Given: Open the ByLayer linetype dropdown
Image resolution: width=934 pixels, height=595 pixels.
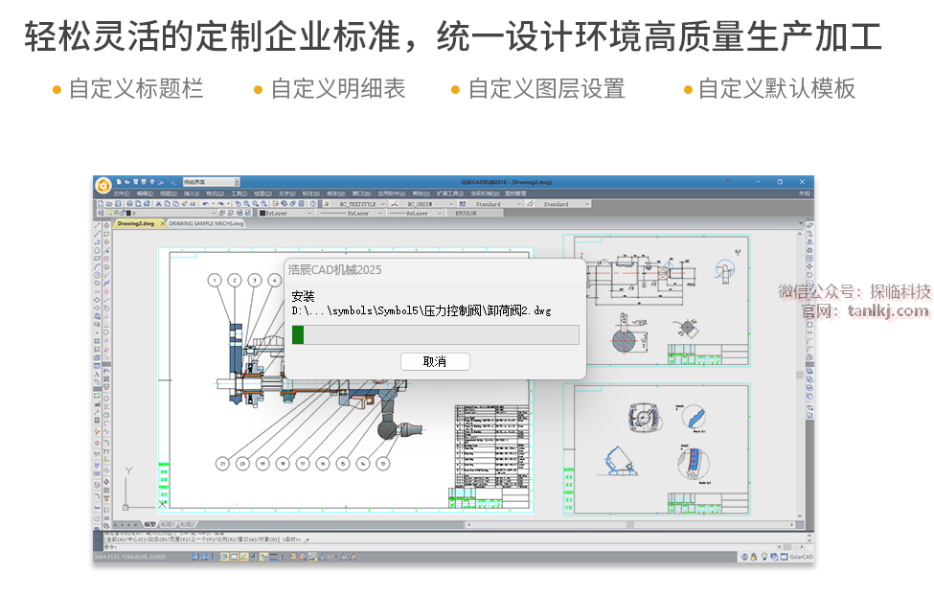Looking at the screenshot, I should (x=352, y=214).
